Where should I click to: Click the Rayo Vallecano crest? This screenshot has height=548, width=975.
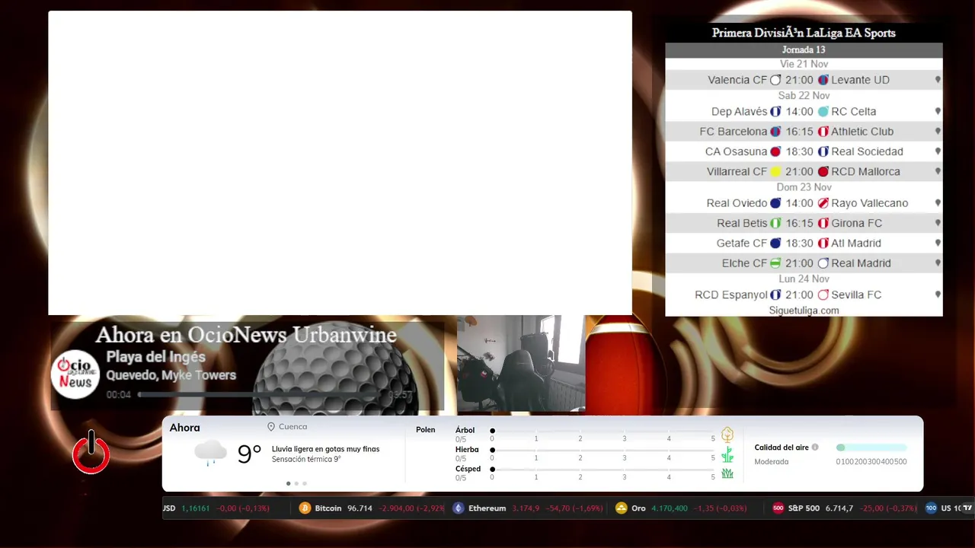pos(823,203)
